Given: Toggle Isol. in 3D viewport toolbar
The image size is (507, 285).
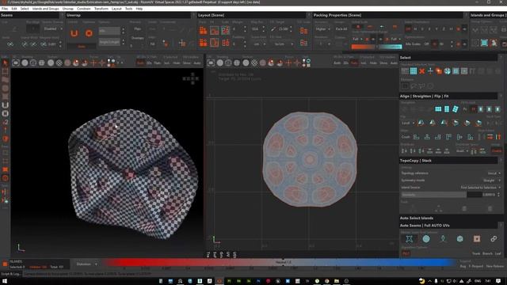Looking at the screenshot, I should point(167,63).
